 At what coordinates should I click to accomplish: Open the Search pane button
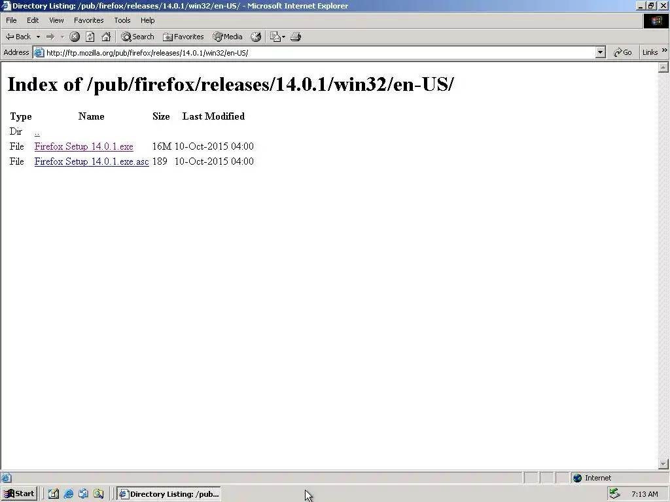[137, 37]
